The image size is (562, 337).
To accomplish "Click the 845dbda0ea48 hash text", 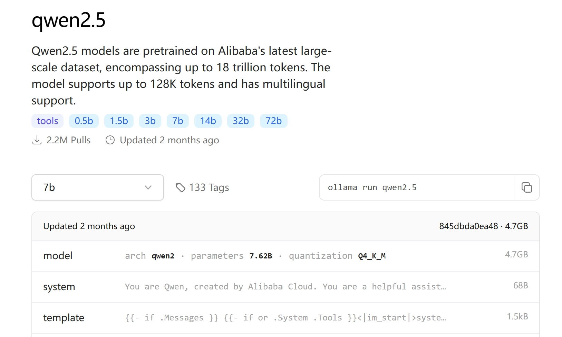I will [468, 226].
